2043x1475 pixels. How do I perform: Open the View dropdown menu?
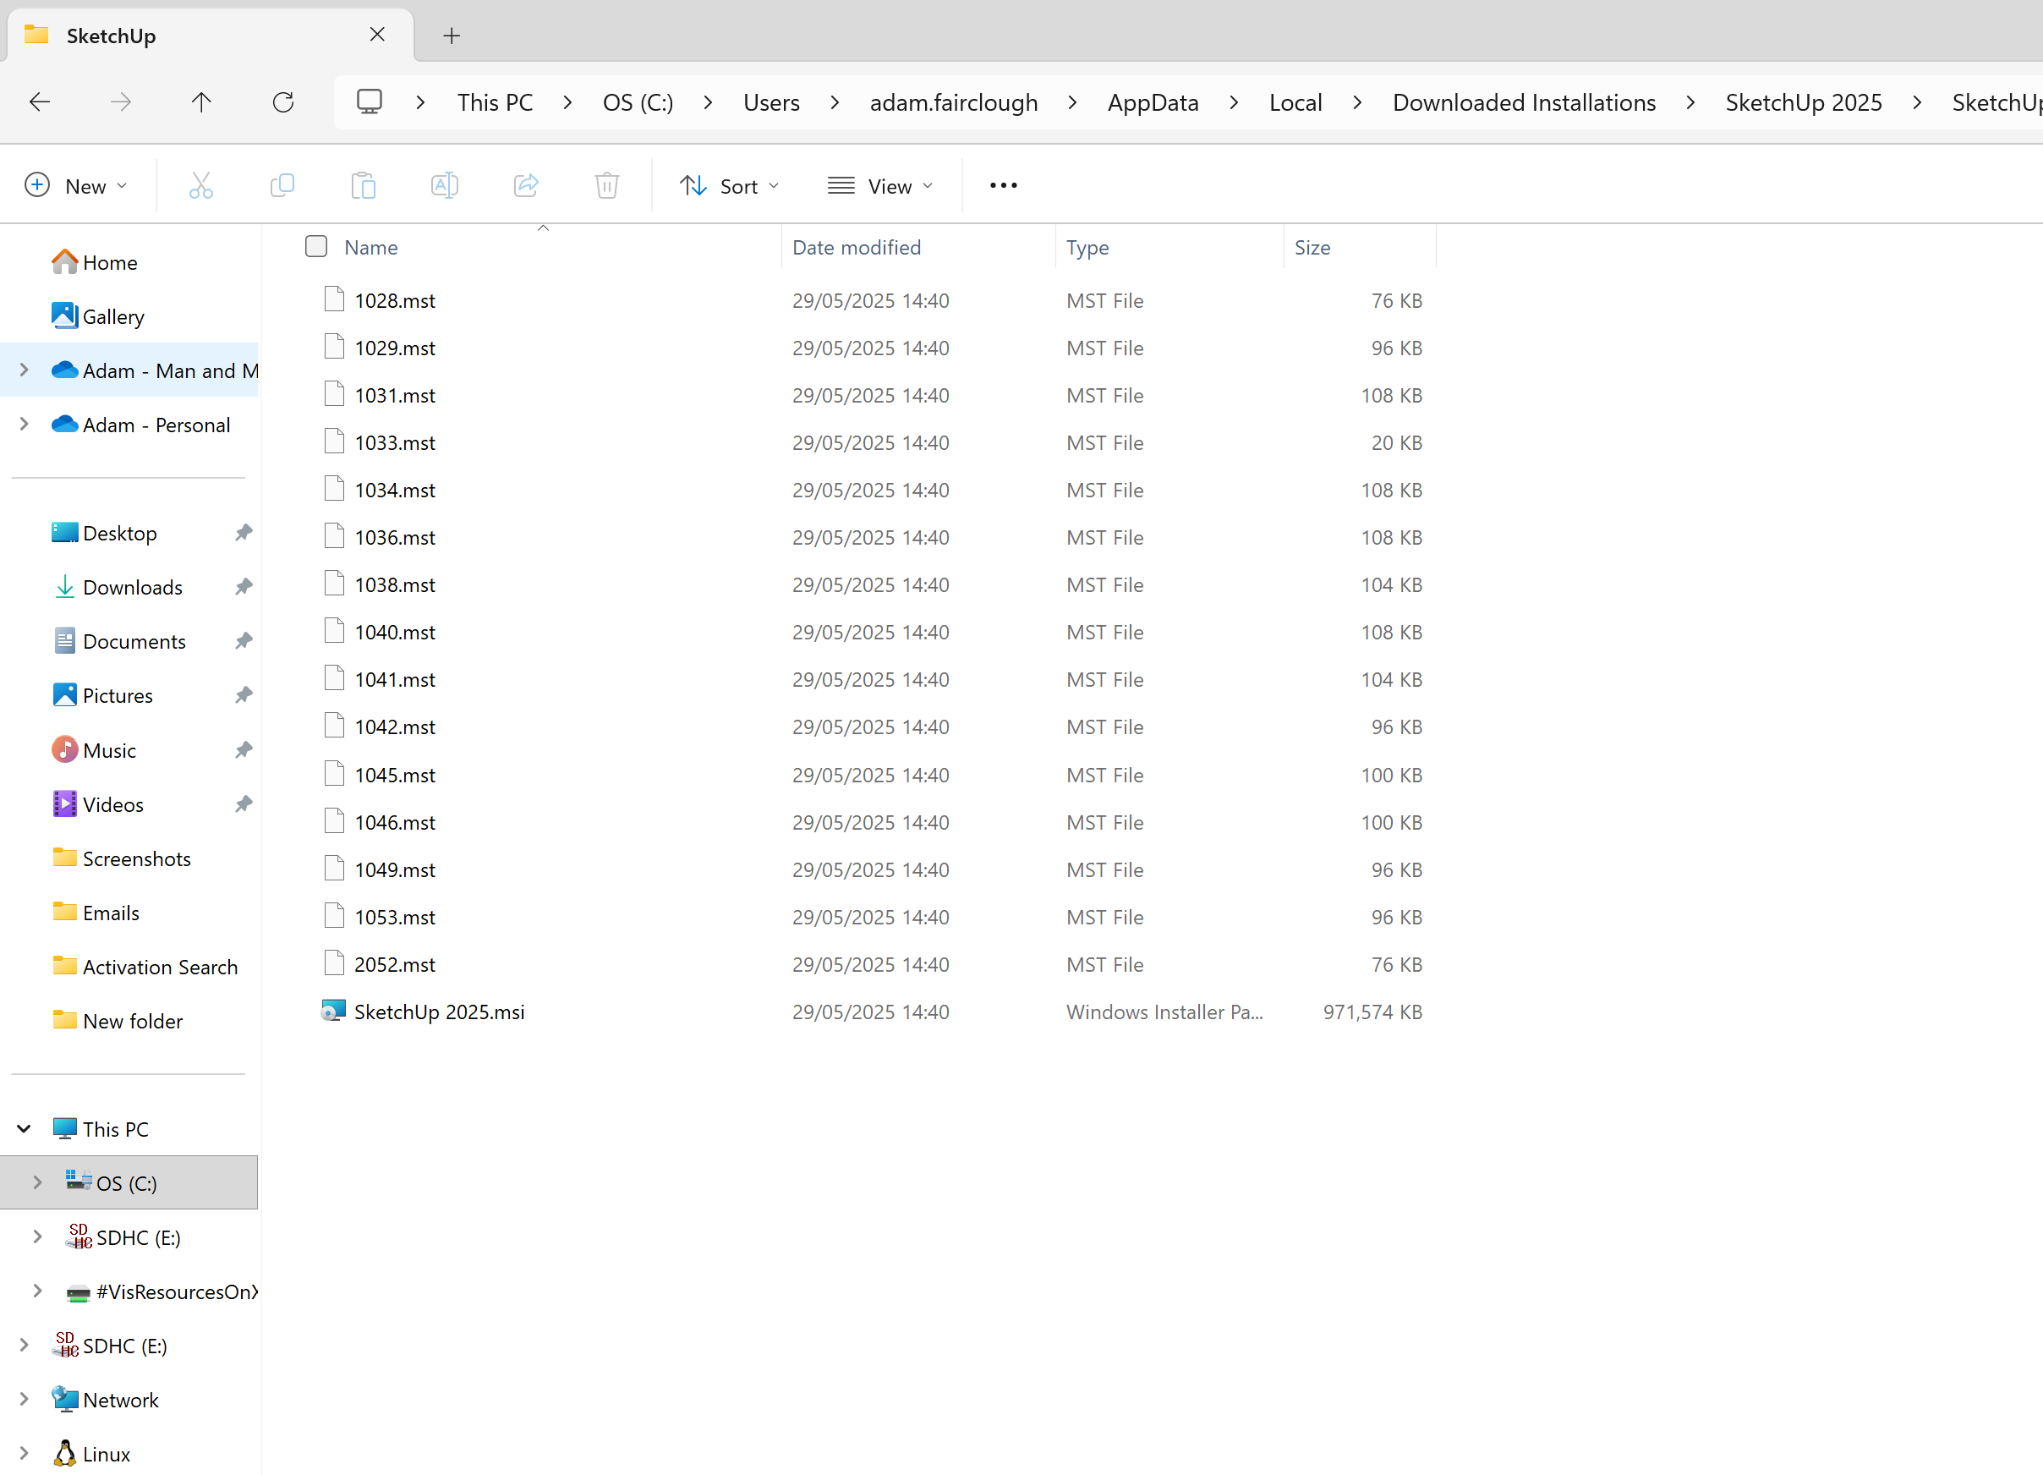[880, 185]
